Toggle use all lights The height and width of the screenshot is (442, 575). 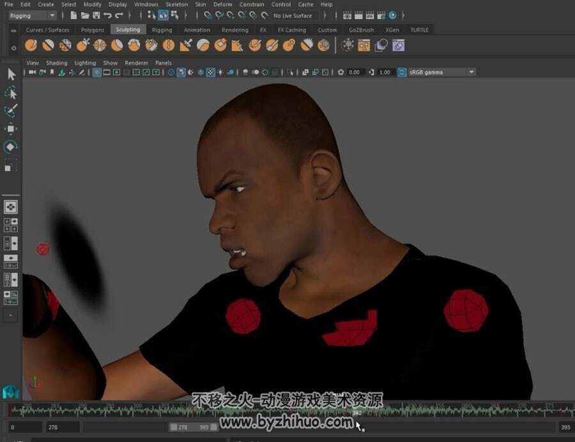click(220, 73)
